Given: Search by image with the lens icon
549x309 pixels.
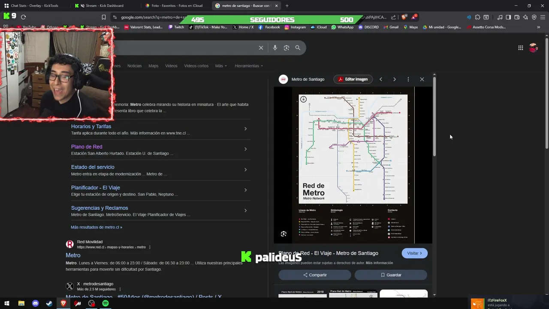Looking at the screenshot, I should [x=287, y=48].
